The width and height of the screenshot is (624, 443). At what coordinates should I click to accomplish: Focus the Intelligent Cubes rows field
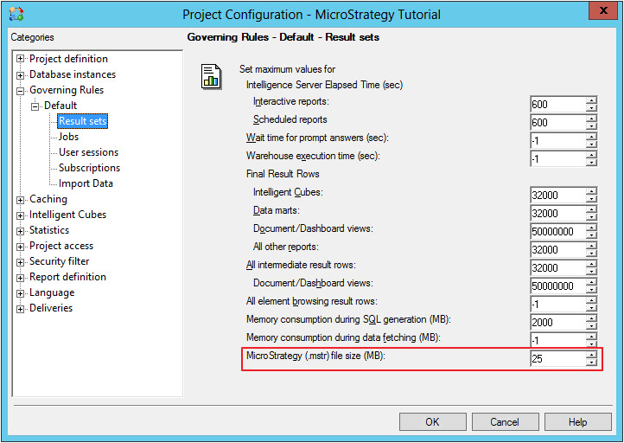pyautogui.click(x=558, y=196)
